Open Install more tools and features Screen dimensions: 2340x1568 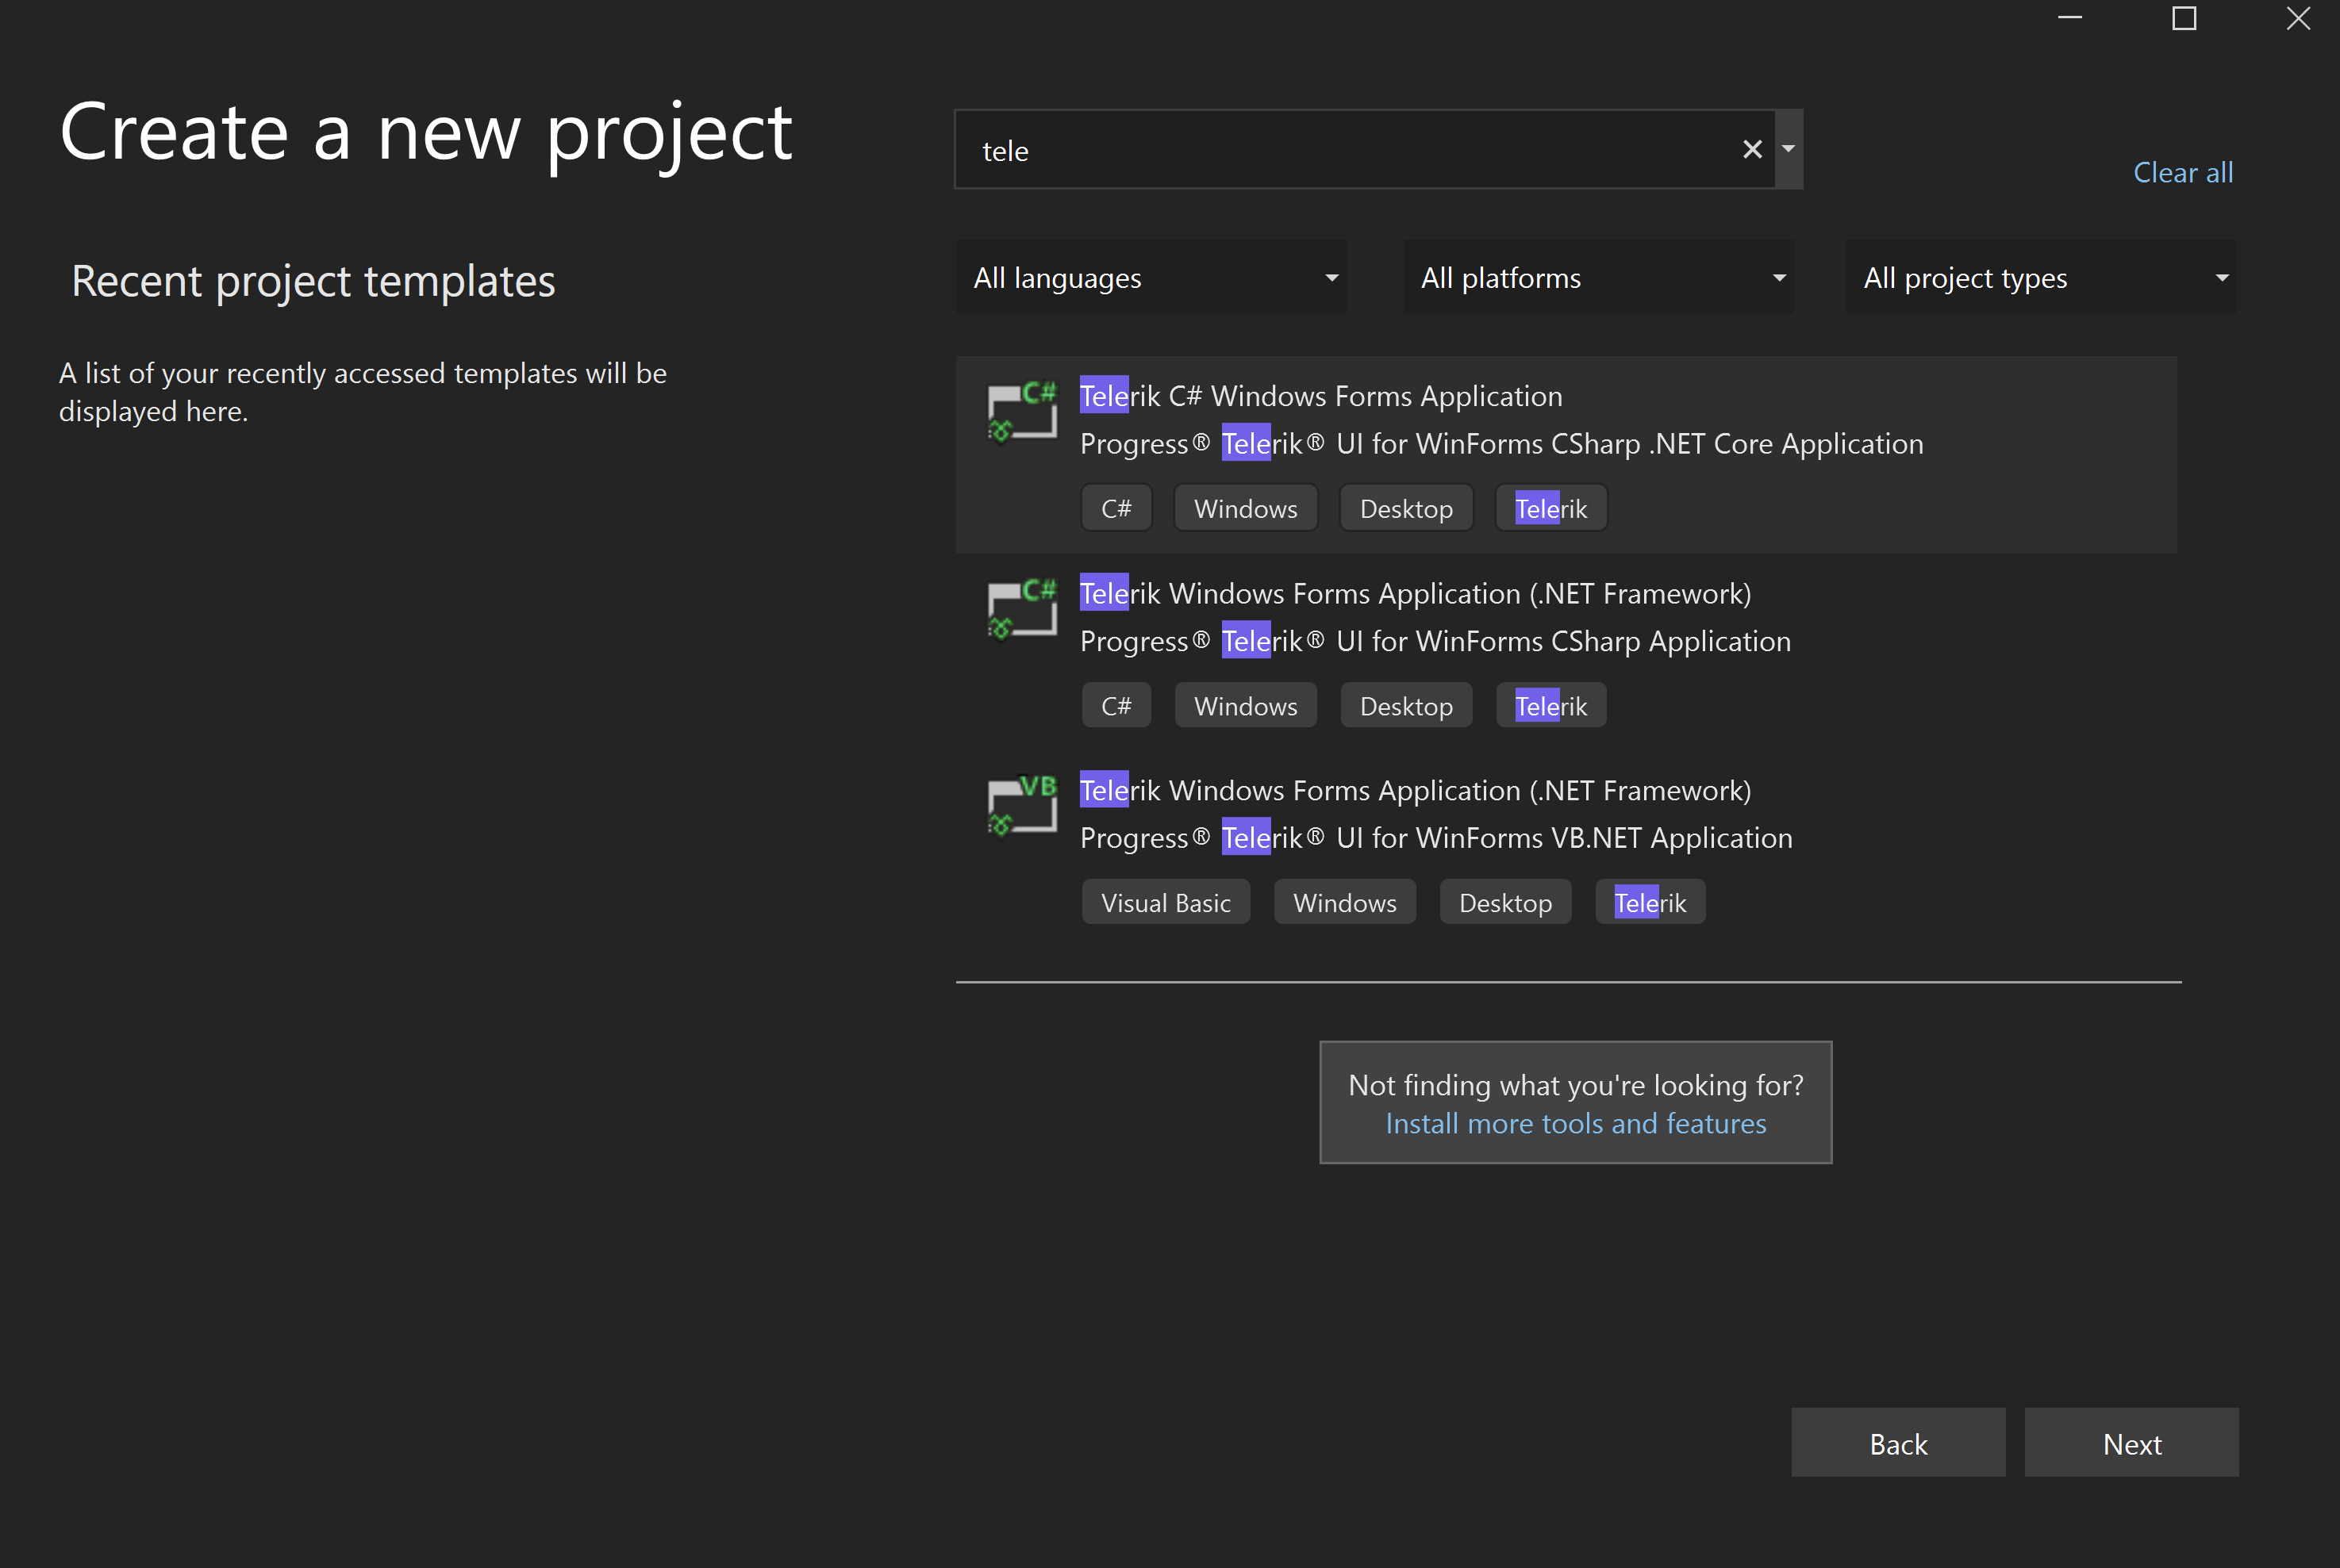1574,1124
